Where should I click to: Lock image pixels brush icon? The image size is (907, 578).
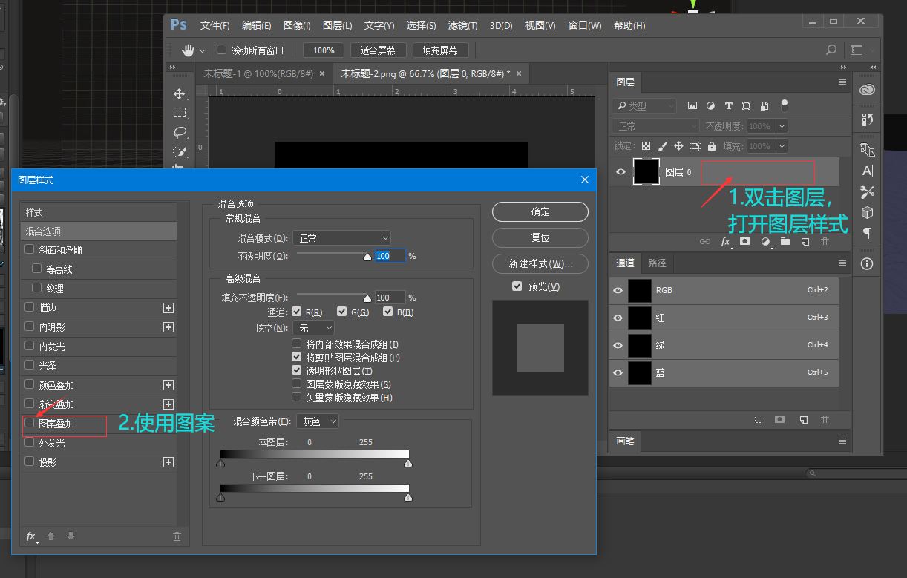pos(663,146)
